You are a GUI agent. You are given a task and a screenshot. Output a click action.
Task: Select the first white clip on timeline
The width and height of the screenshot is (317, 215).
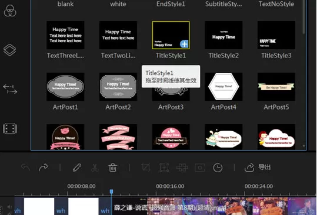(39, 206)
